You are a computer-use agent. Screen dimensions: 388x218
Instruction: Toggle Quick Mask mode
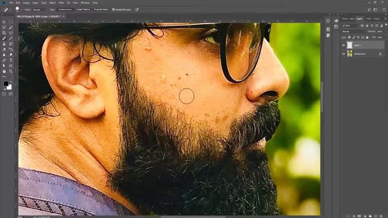[4, 94]
